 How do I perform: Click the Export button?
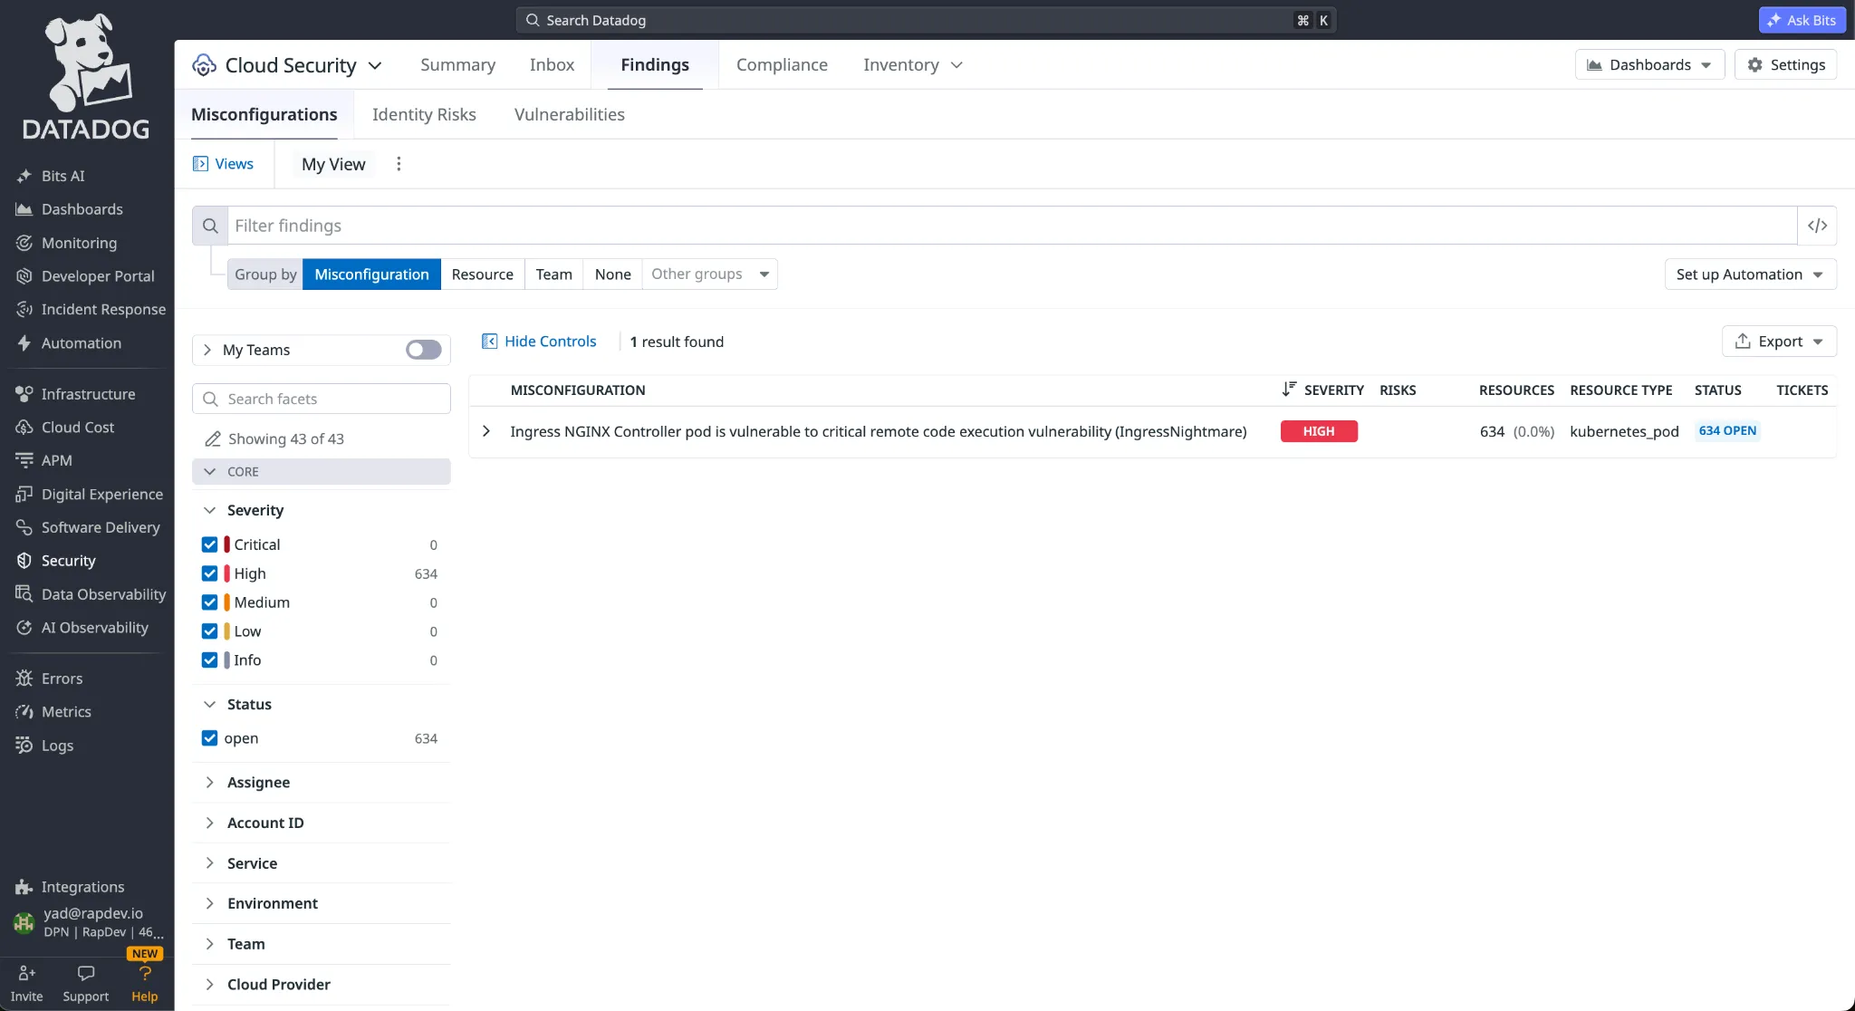1779,342
